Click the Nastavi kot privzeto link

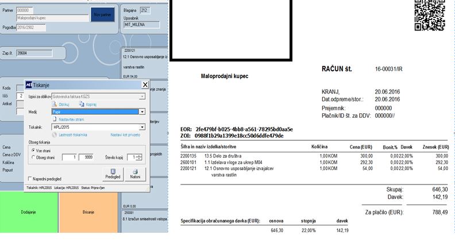pos(125,134)
